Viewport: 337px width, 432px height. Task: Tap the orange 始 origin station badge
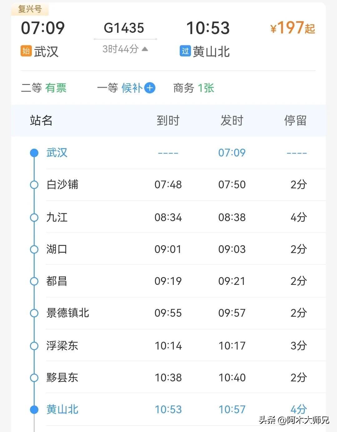pos(26,51)
